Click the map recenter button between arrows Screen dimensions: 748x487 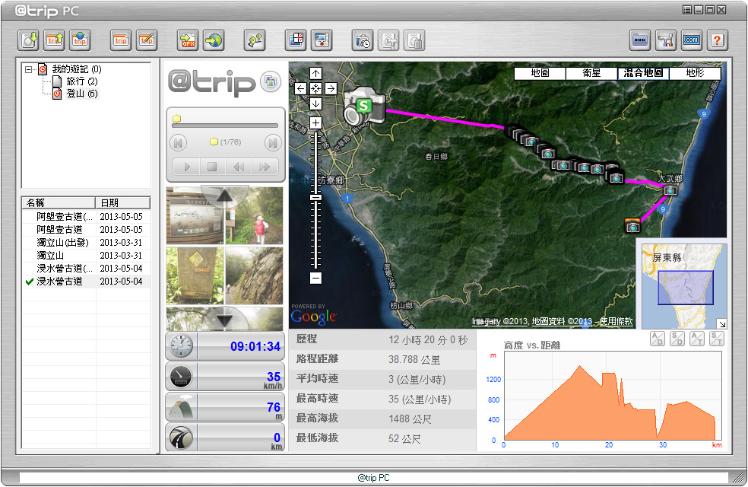[315, 88]
